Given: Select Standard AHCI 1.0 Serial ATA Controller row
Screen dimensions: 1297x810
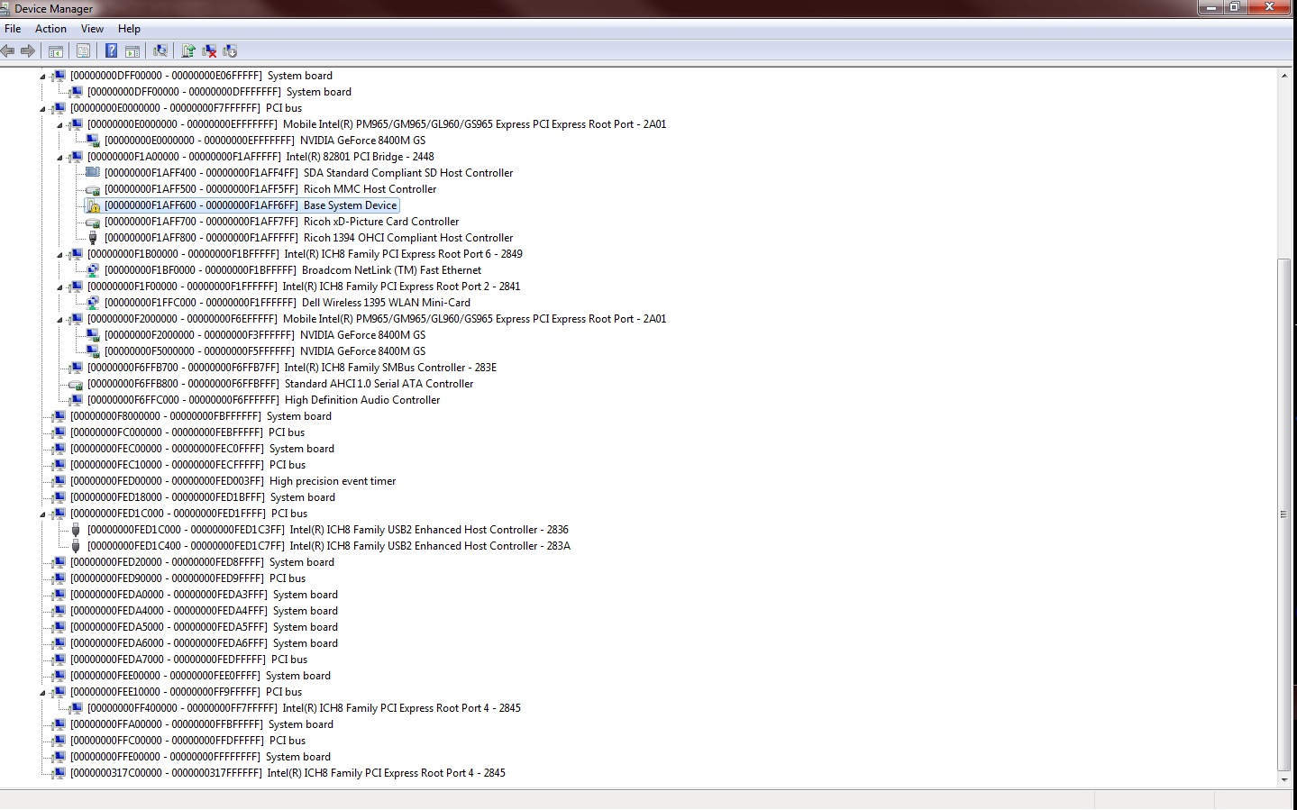Looking at the screenshot, I should [280, 384].
